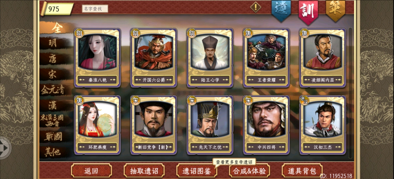The width and height of the screenshot is (394, 179).
Task: Click the arrow icon on left edge
Action: [x=5, y=148]
